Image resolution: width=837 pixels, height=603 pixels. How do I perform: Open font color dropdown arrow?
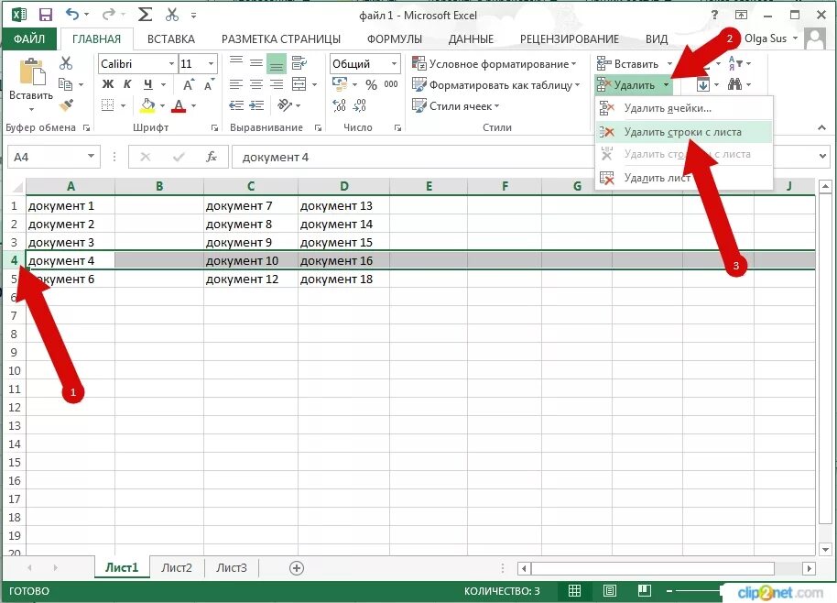[194, 105]
